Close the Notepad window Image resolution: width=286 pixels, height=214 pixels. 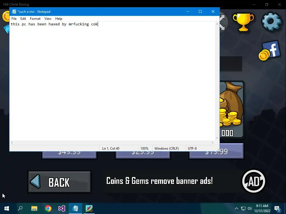[213, 11]
